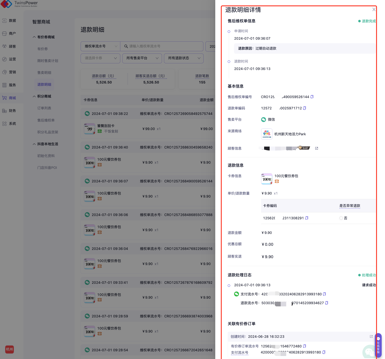Screen dimensions: 385x359
Task: Expand the 所有退款状态 filter dropdown
Action: (184, 58)
